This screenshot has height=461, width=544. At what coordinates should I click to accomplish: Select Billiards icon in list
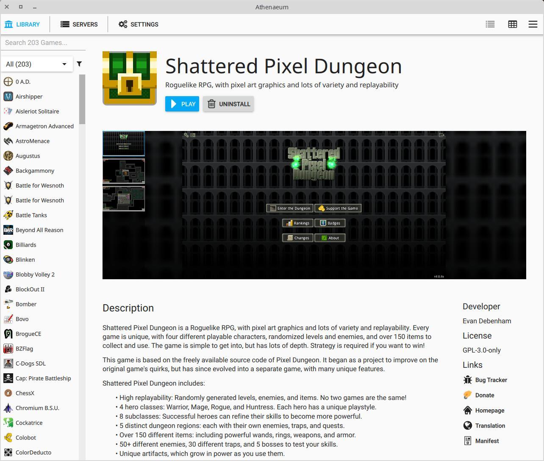pyautogui.click(x=8, y=244)
